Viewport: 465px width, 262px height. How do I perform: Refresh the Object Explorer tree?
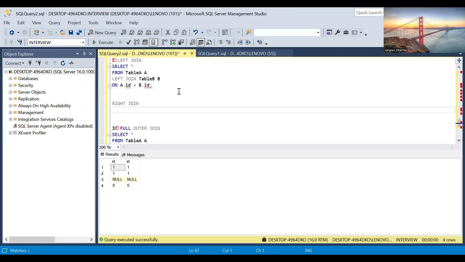point(63,63)
